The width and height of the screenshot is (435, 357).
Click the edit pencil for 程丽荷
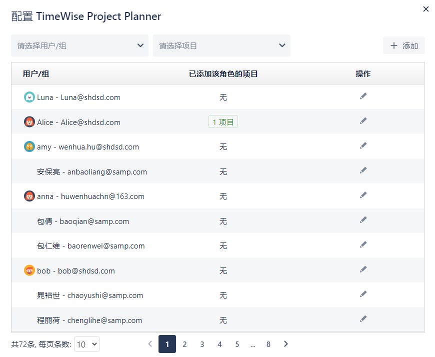point(363,319)
